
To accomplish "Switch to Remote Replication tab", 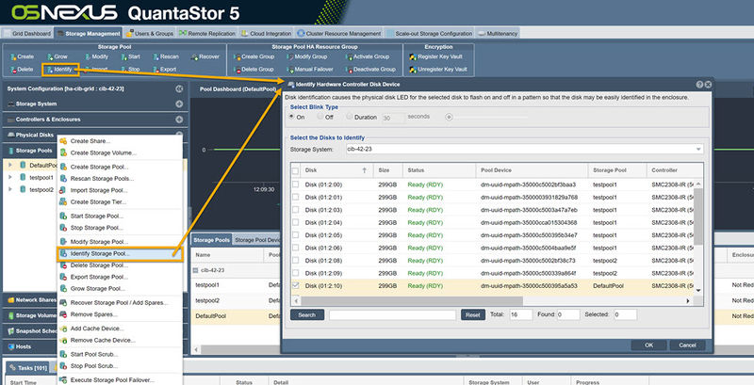I will tap(206, 34).
